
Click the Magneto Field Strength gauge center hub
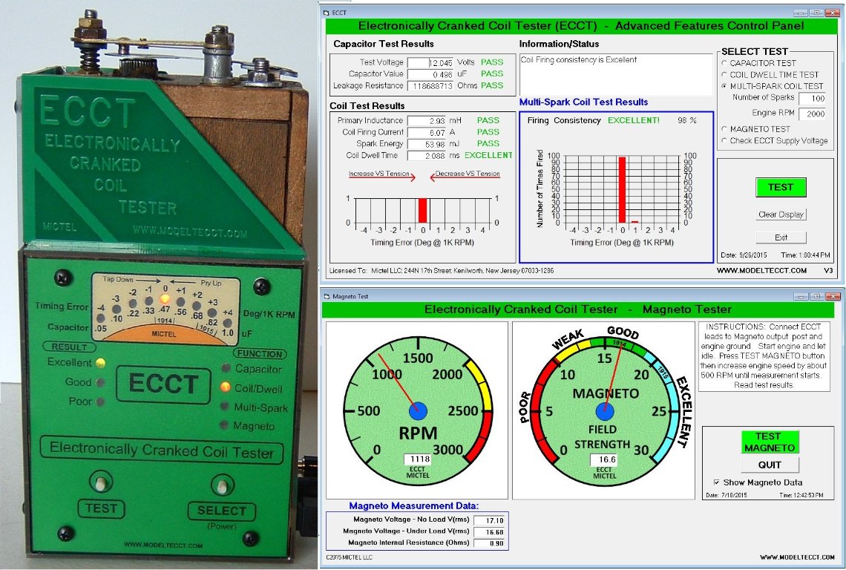(x=604, y=410)
